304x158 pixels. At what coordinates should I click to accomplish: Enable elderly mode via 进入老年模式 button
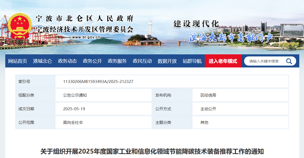point(223,61)
